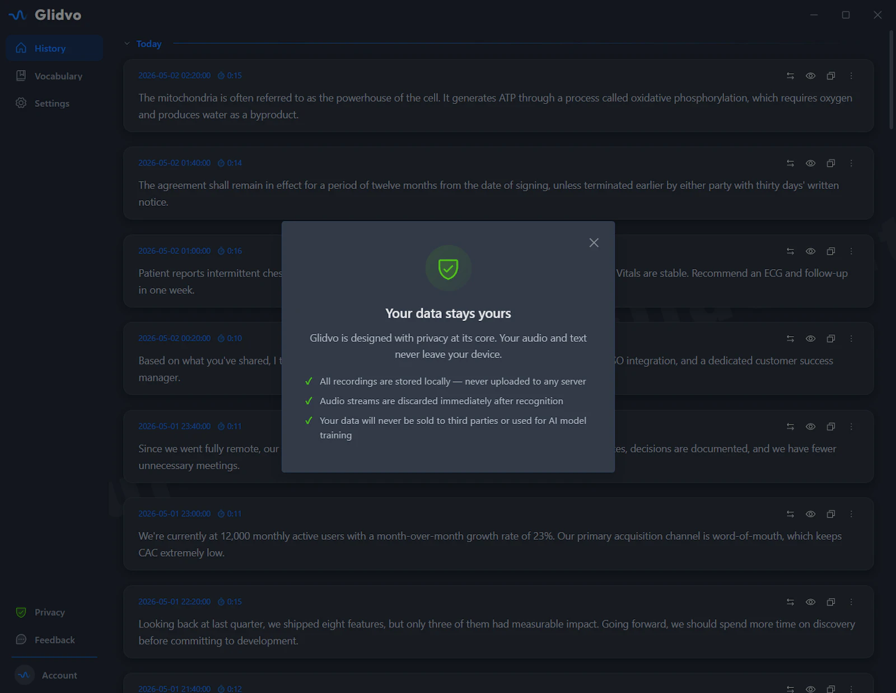The image size is (896, 693).
Task: Copy the 12,000 monthly users transcript
Action: click(830, 514)
